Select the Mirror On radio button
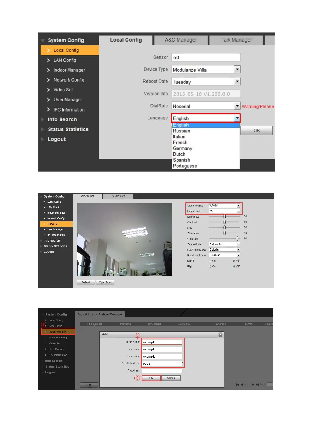 click(210, 261)
